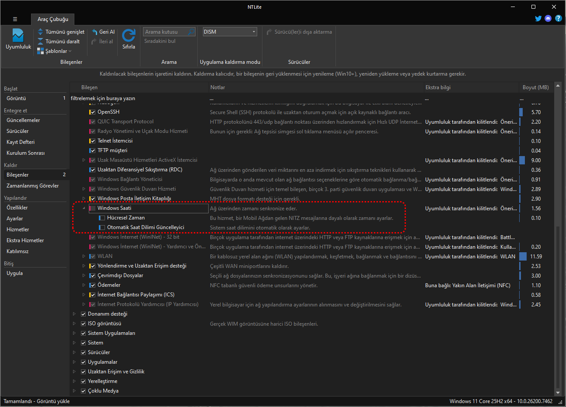
Task: Open Kurulum Sonrası in sidebar
Action: [x=35, y=153]
